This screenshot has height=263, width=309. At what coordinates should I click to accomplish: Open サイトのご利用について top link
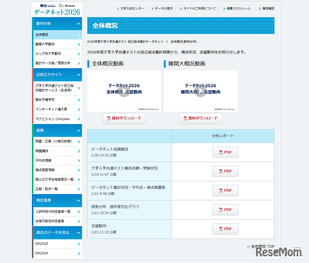pos(199,9)
